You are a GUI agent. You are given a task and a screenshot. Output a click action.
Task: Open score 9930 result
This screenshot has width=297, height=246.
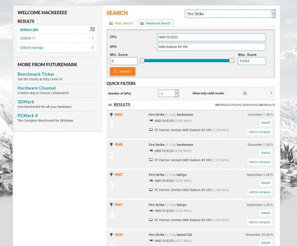click(x=119, y=235)
